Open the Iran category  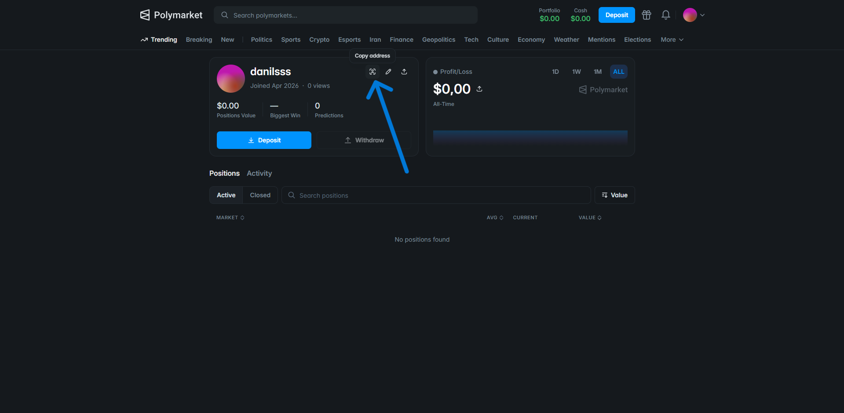375,40
